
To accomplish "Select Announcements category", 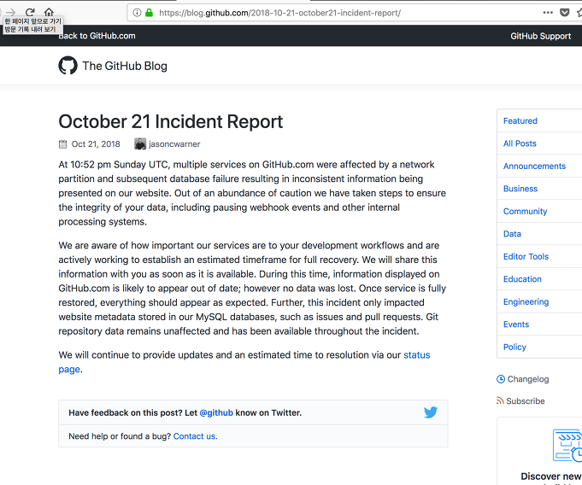I will tap(534, 167).
